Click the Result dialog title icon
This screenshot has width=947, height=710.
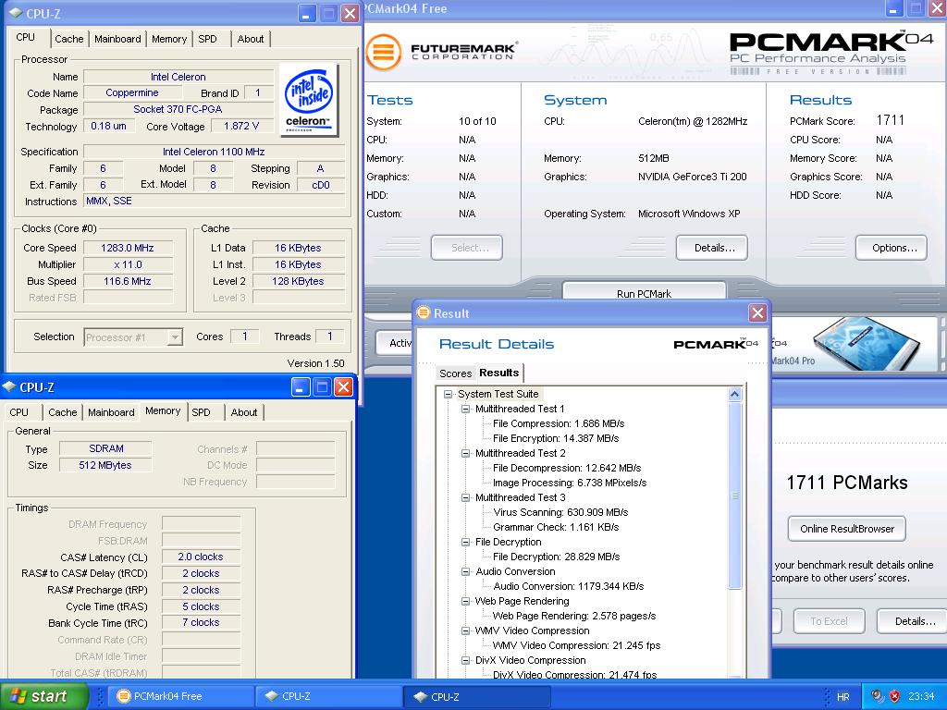[x=424, y=312]
